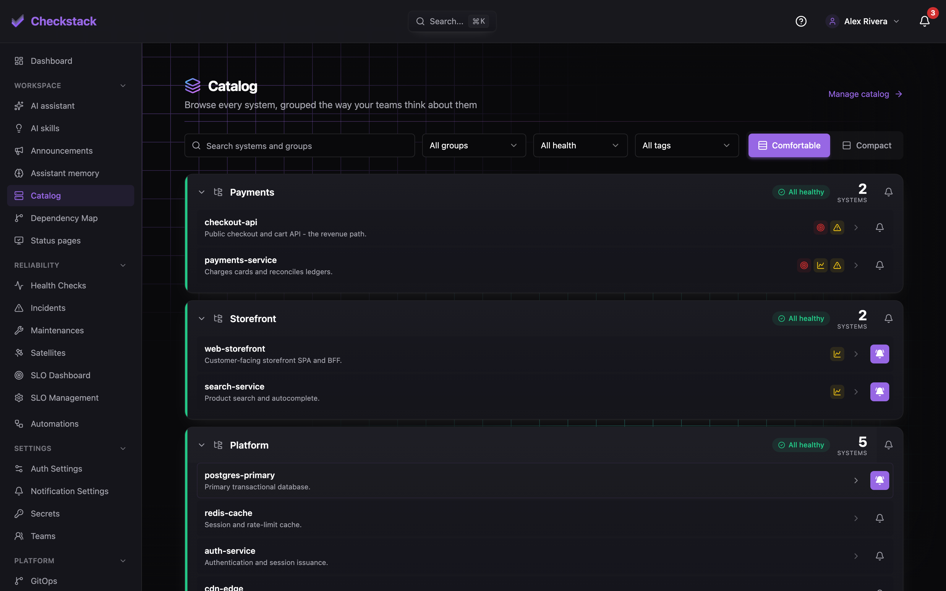946x591 pixels.
Task: Click payments-service yellow warning triangle icon
Action: (837, 265)
